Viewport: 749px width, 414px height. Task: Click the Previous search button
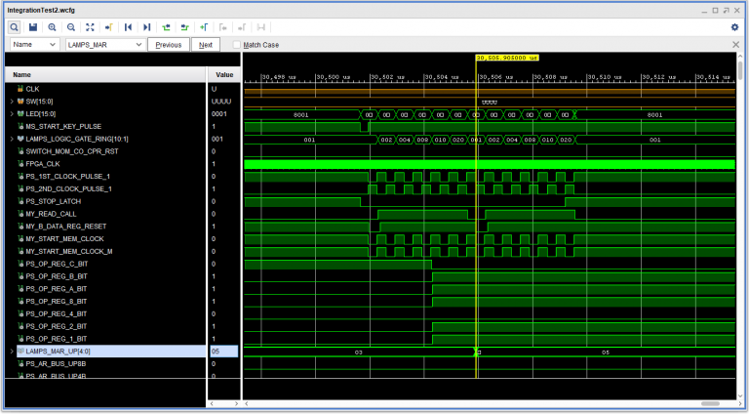point(169,45)
